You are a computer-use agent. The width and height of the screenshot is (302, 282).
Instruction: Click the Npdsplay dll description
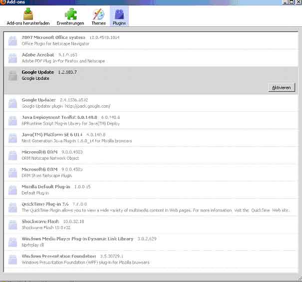(x=33, y=245)
